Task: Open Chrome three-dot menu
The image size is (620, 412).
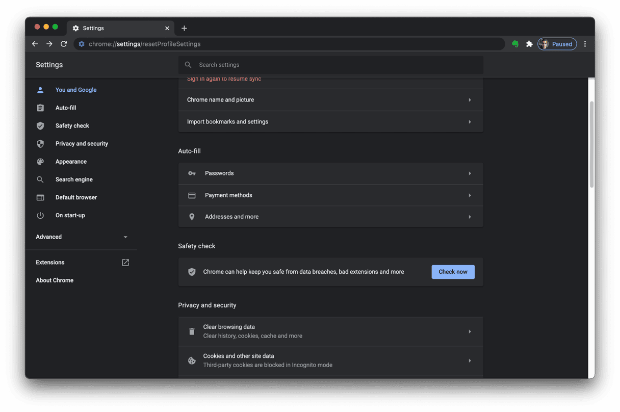Action: (585, 44)
